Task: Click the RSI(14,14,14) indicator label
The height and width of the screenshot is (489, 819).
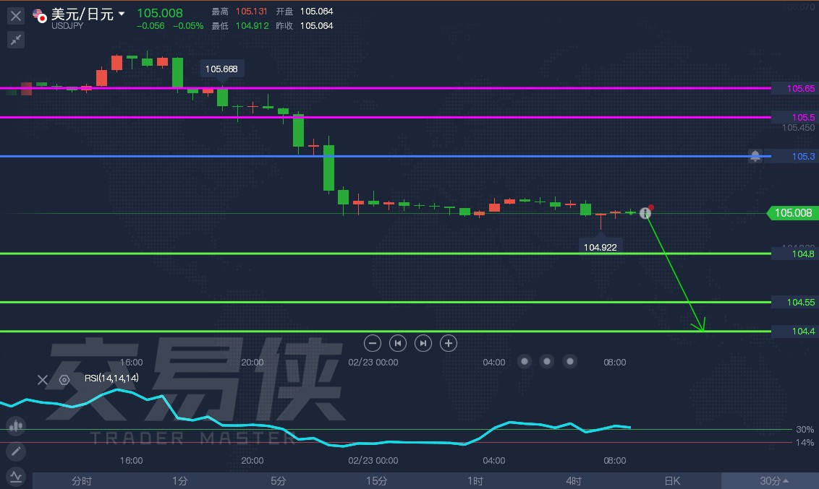Action: click(x=111, y=378)
